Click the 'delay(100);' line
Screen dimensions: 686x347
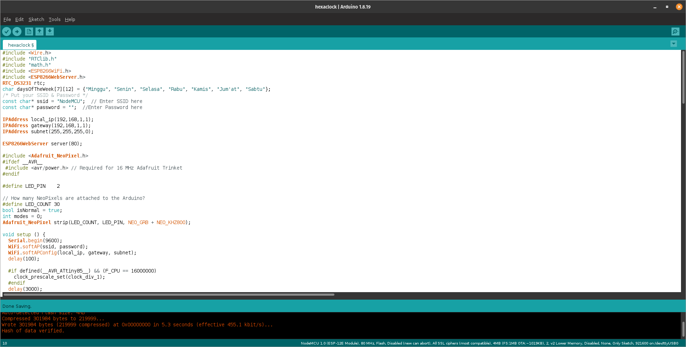24,259
